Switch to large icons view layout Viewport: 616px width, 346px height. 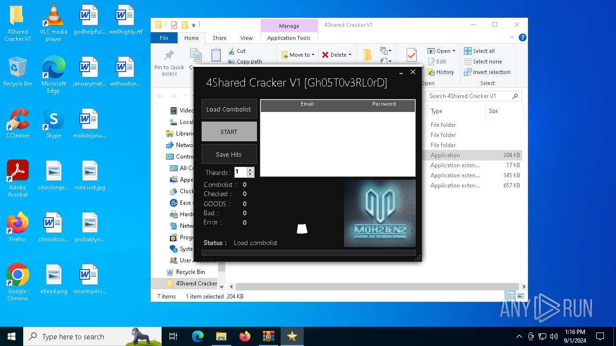point(520,296)
